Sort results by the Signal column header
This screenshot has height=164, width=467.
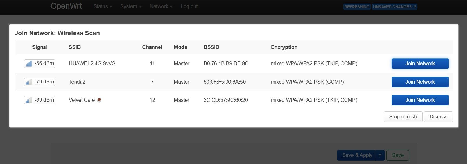click(x=40, y=47)
